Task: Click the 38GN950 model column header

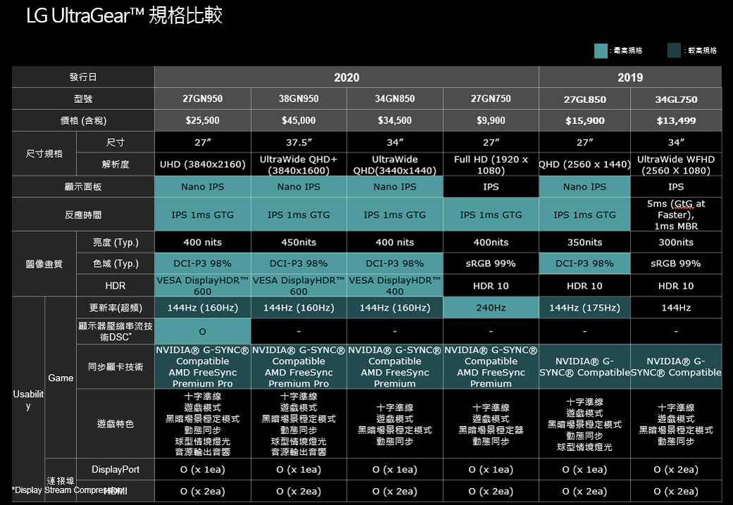Action: [299, 99]
